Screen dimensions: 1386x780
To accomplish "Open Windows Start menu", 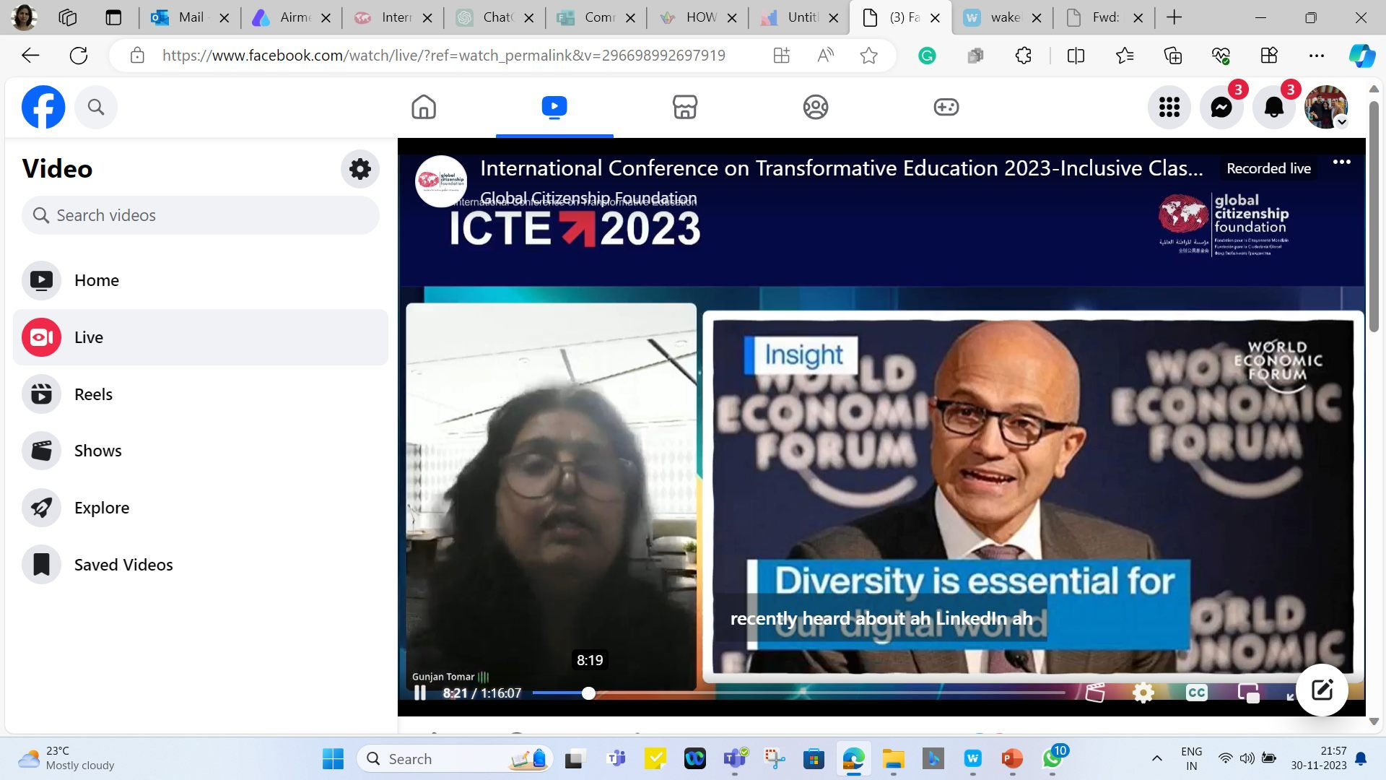I will point(333,758).
